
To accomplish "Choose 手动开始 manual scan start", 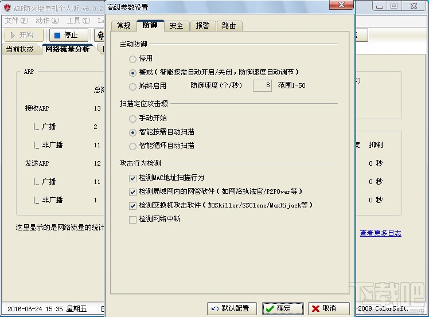I will [x=132, y=119].
